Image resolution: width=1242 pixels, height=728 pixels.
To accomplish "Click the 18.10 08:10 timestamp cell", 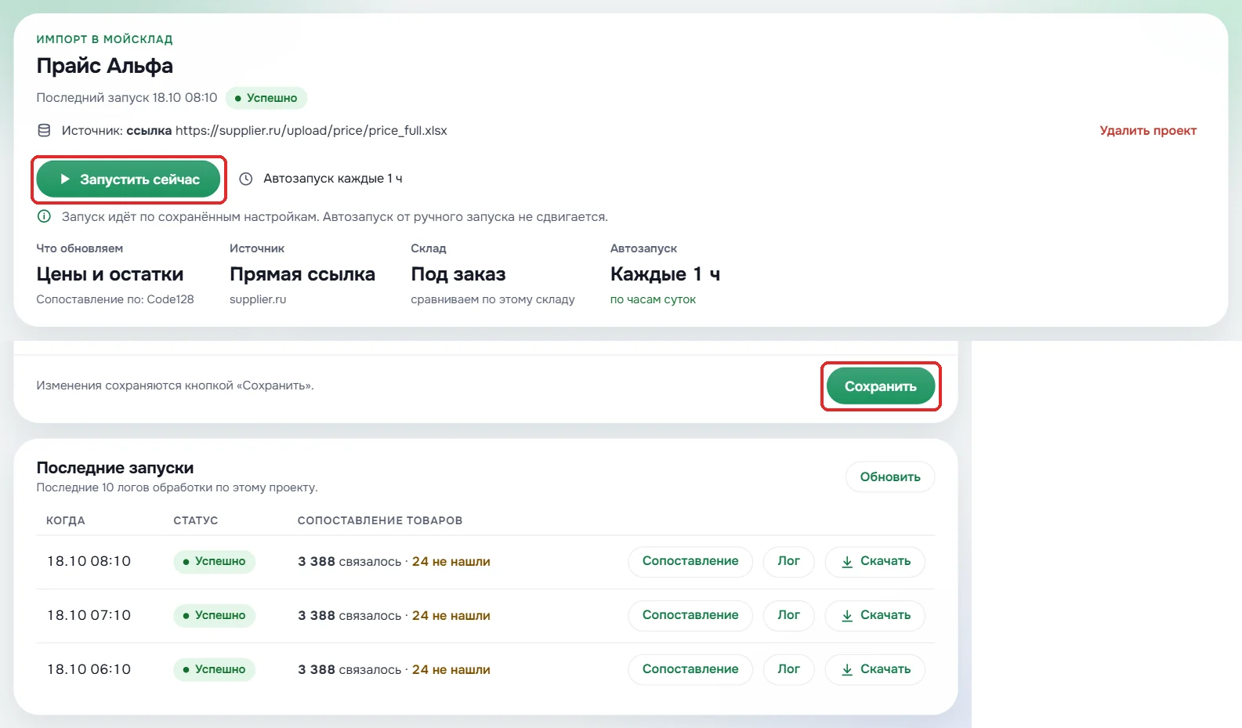I will point(89,561).
